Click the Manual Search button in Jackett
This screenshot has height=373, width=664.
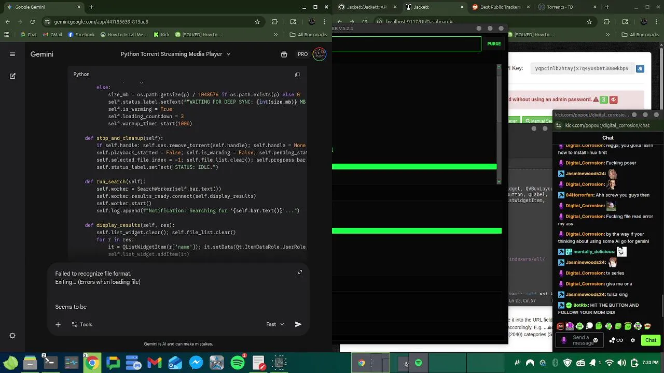click(537, 121)
